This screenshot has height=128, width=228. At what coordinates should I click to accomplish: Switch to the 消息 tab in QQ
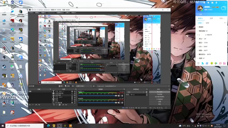(211, 18)
